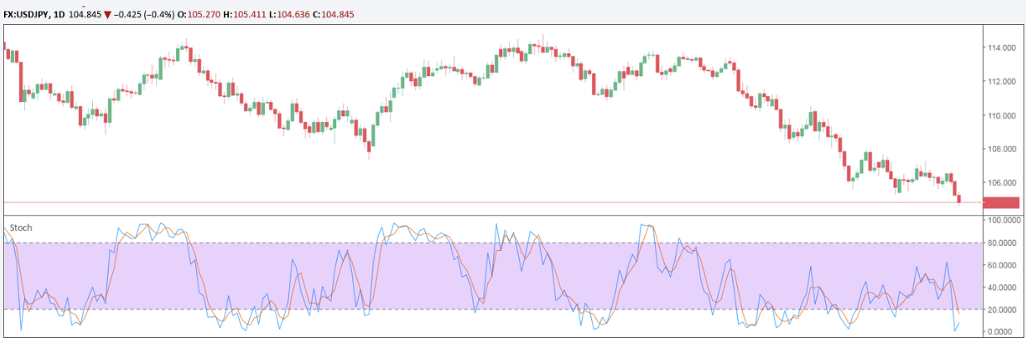This screenshot has height=338, width=1026.
Task: Click the 40.0000 stochastic axis label
Action: (1004, 287)
